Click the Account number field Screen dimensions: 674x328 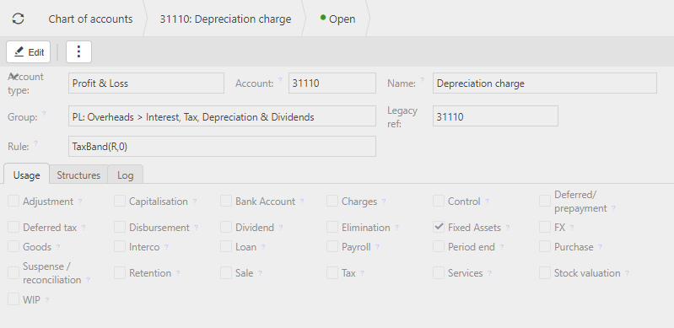click(332, 83)
